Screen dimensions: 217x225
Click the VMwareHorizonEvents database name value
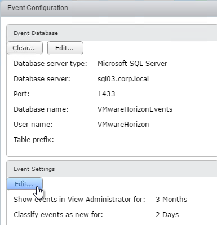[135, 109]
